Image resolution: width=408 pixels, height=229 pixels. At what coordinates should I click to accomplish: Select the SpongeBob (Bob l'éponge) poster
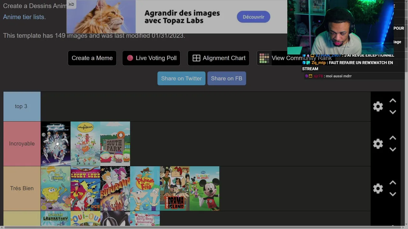pos(55,188)
